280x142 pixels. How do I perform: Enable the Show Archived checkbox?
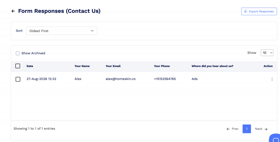tap(18, 53)
